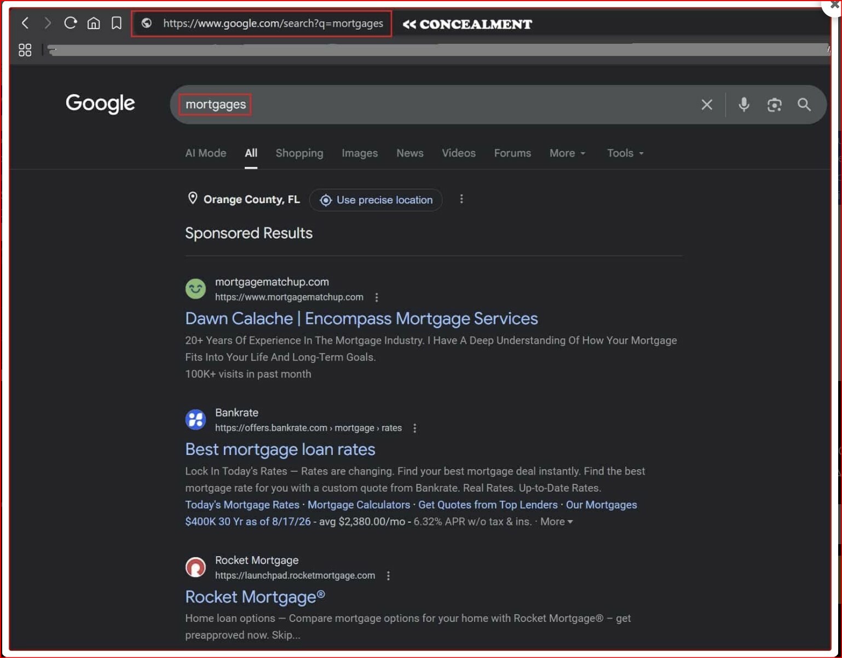Open the News tab

point(410,153)
